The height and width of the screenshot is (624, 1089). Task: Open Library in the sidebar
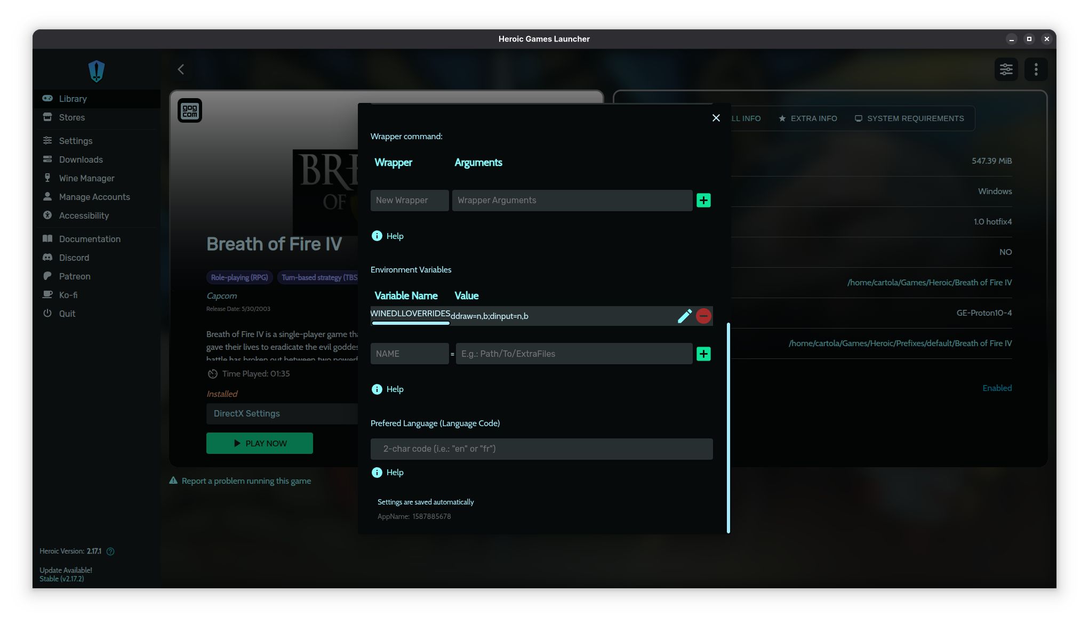(97, 99)
